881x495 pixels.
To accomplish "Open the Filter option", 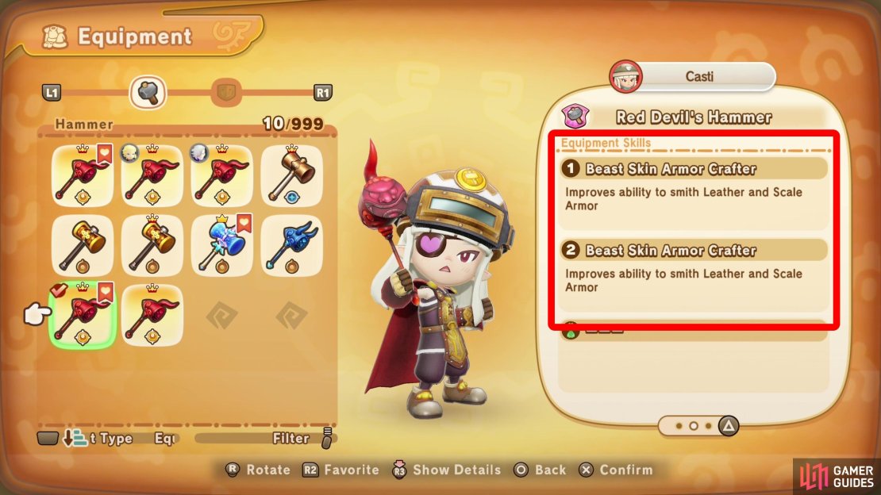I will tap(291, 438).
